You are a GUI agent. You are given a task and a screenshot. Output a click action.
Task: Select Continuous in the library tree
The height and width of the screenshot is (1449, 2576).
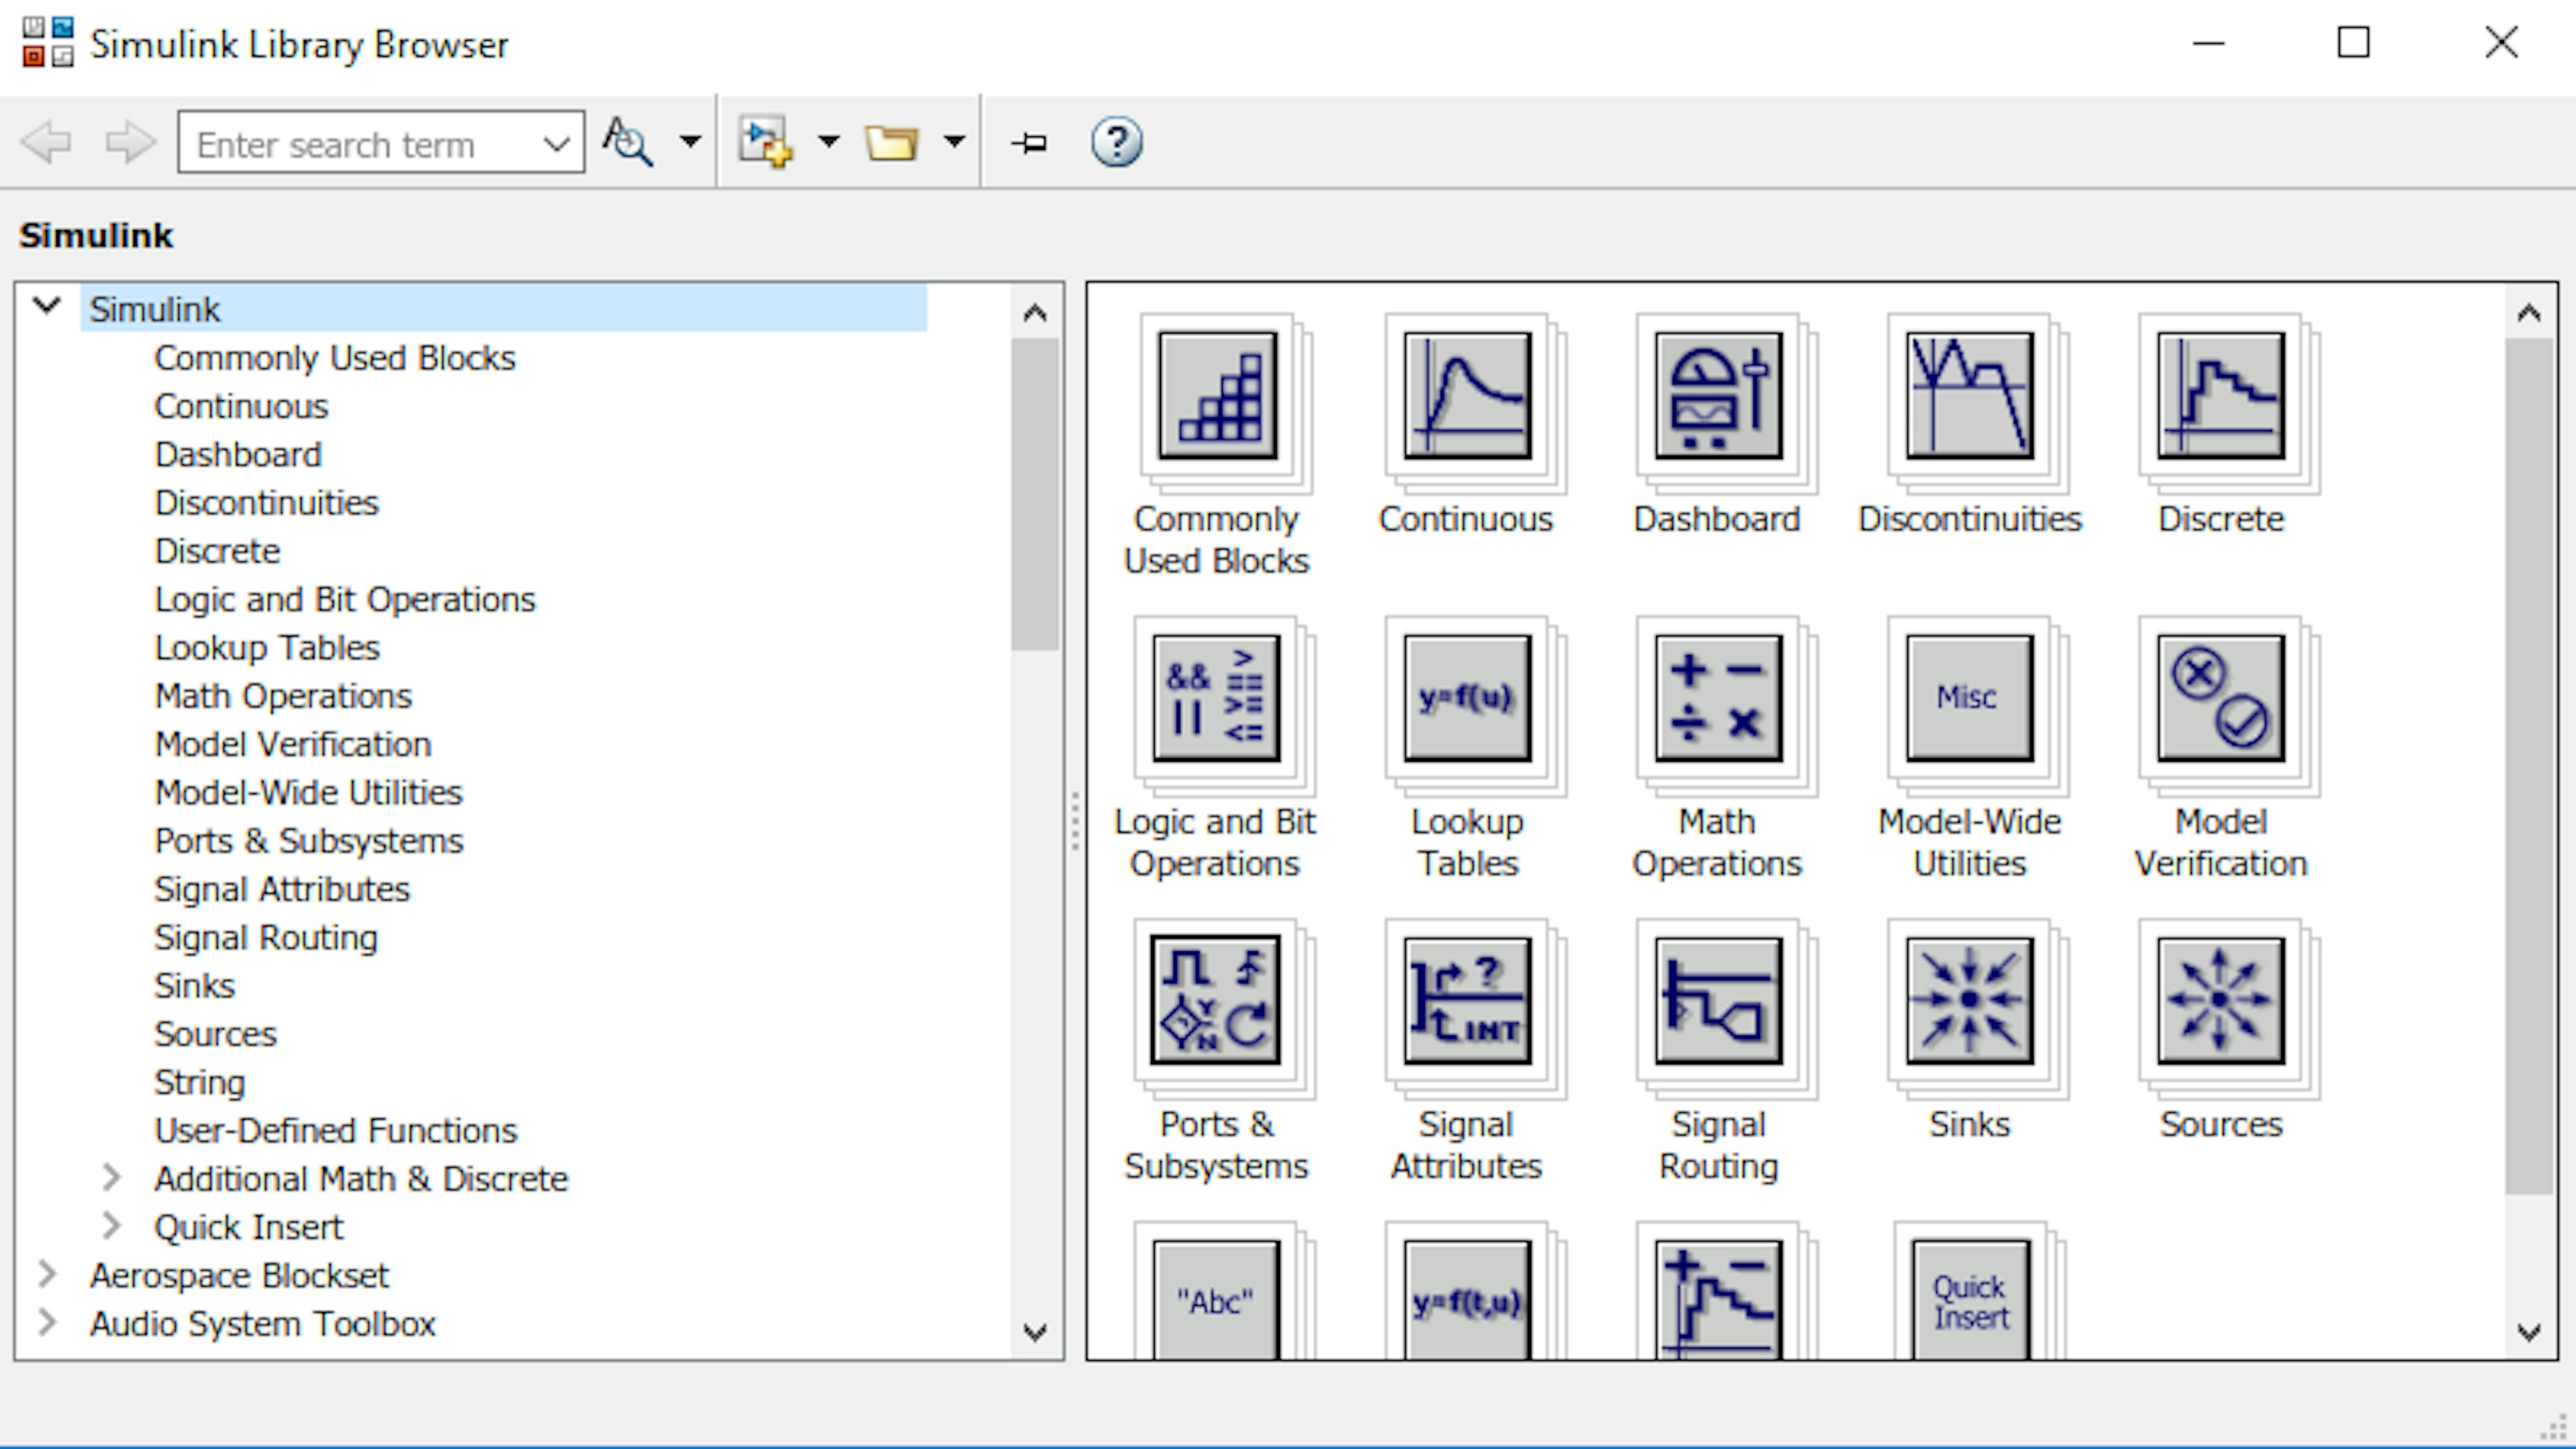point(241,406)
